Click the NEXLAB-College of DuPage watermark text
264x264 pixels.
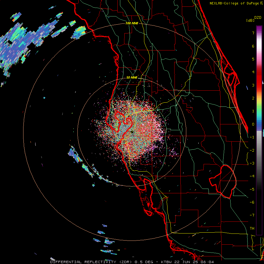click(236, 3)
